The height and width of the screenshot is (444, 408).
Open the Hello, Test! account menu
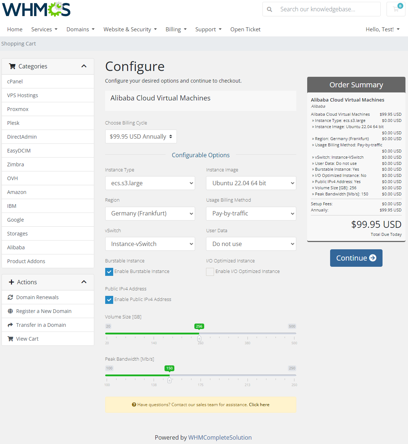point(383,29)
